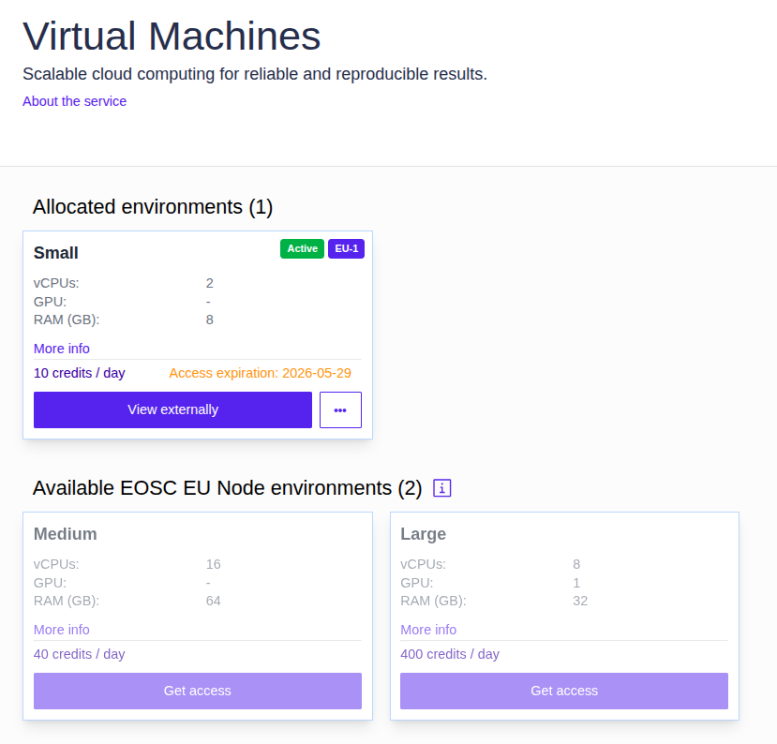This screenshot has width=777, height=744.
Task: Select the Medium environment card title
Action: [x=66, y=534]
